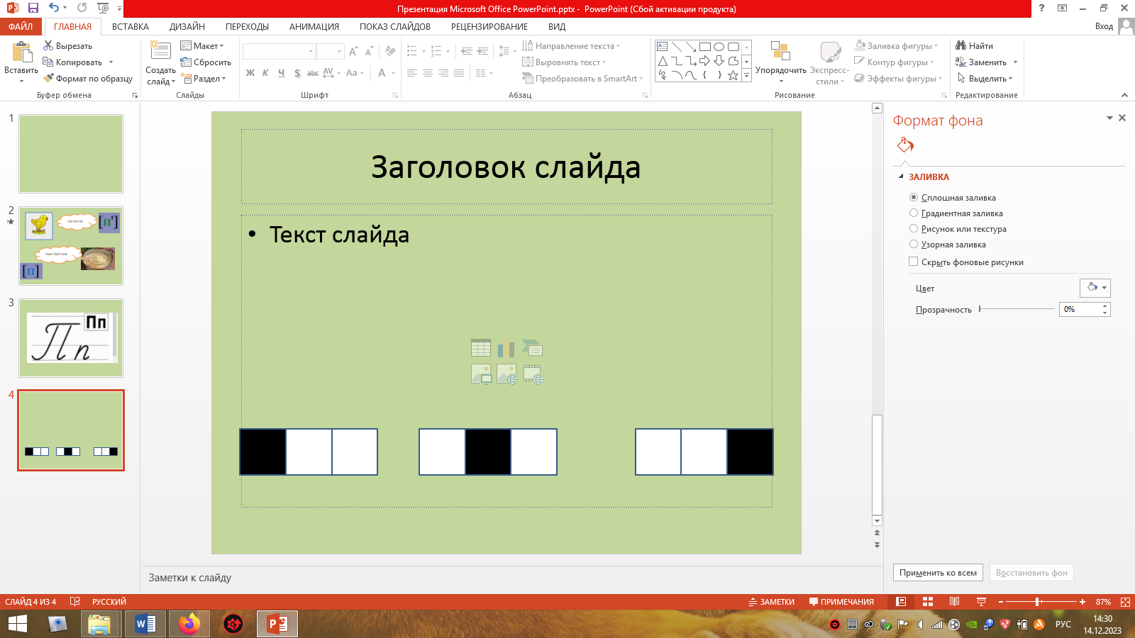Open the Цвет color dropdown
The width and height of the screenshot is (1135, 638).
[1095, 288]
